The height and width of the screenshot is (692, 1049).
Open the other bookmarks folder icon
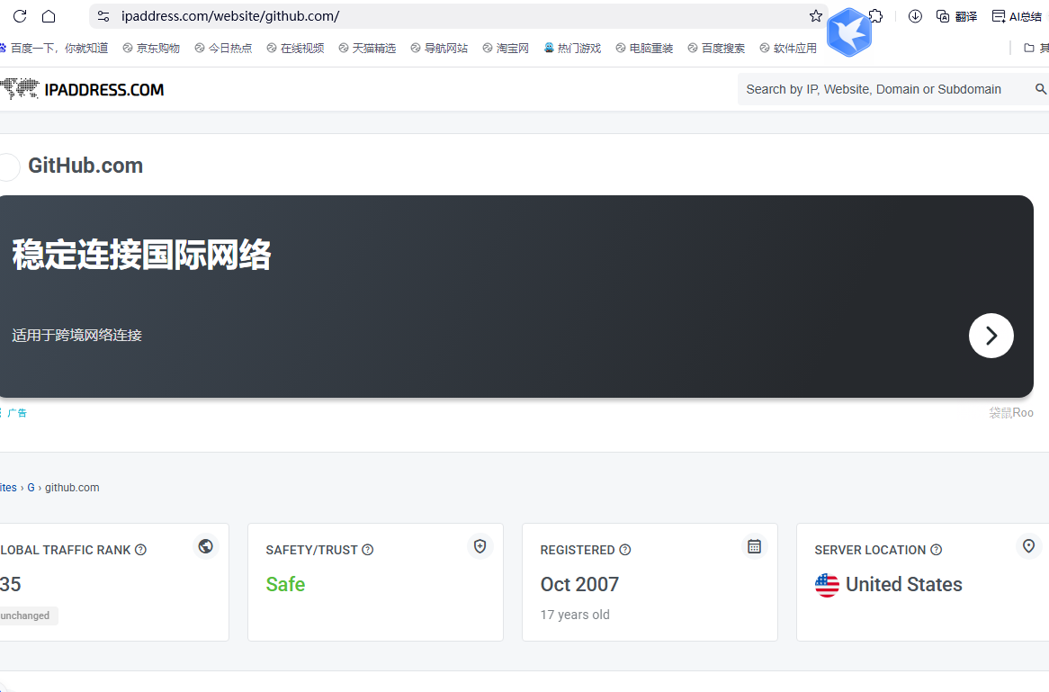pos(1029,49)
